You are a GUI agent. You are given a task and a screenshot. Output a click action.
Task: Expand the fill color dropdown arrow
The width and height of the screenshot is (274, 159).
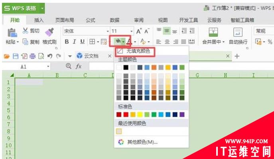[123, 42]
